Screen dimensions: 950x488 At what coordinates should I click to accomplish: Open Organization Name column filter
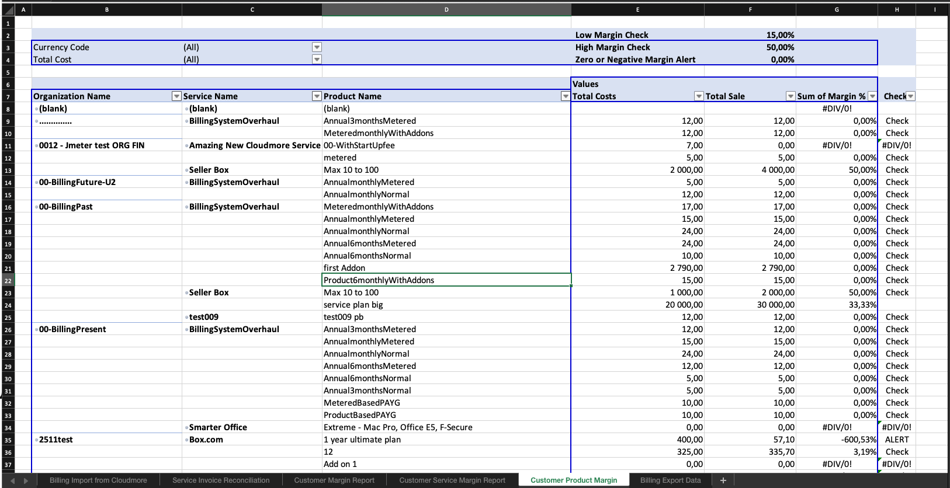(x=176, y=96)
